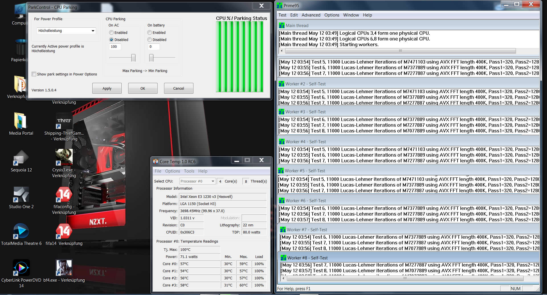
Task: Open the Select CPU Processor #0 dropdown
Action: [197, 181]
